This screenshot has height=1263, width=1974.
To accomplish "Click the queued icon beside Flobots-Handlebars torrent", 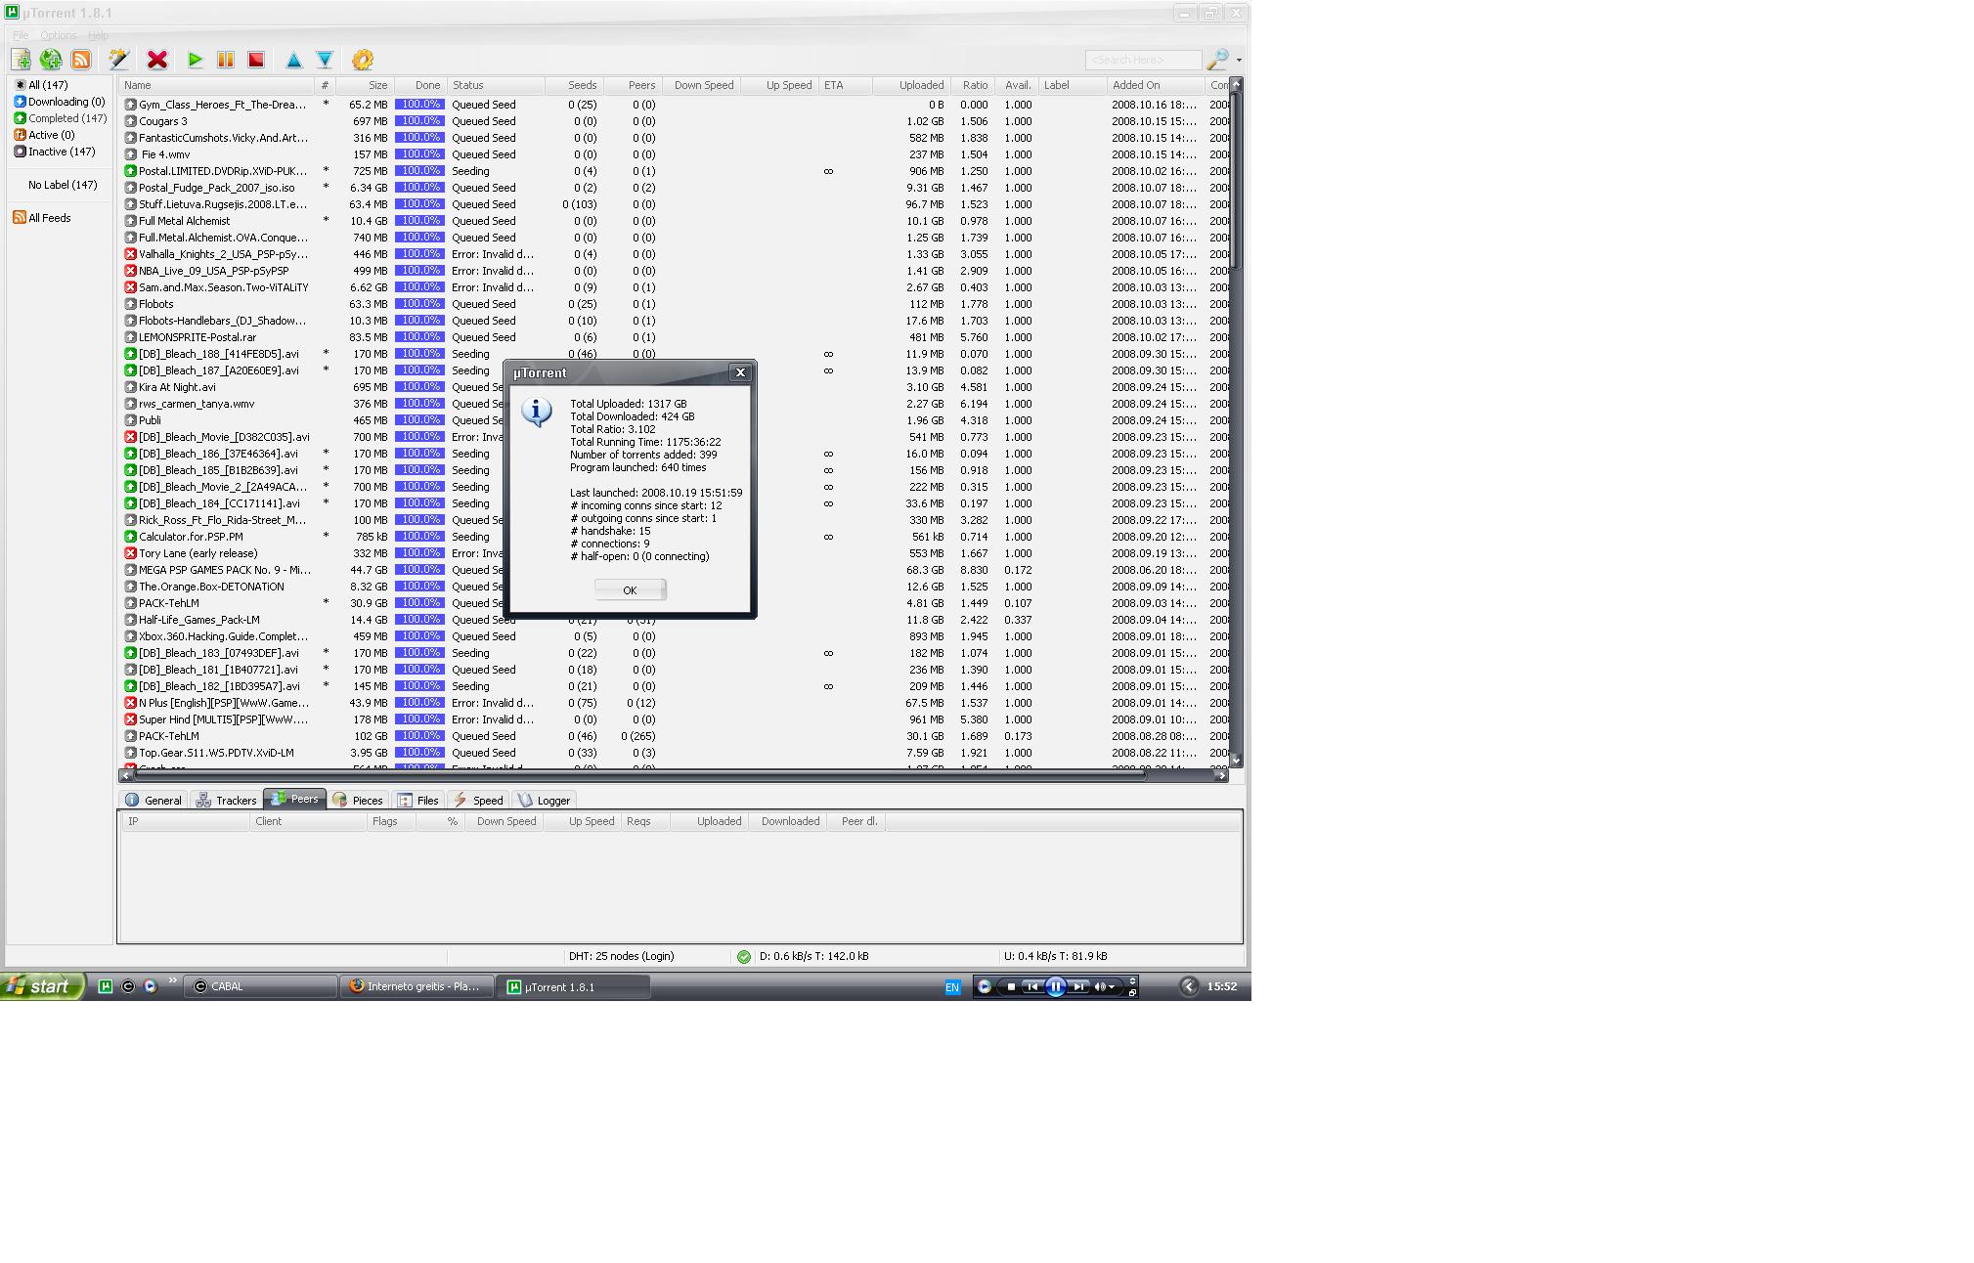I will pos(130,321).
